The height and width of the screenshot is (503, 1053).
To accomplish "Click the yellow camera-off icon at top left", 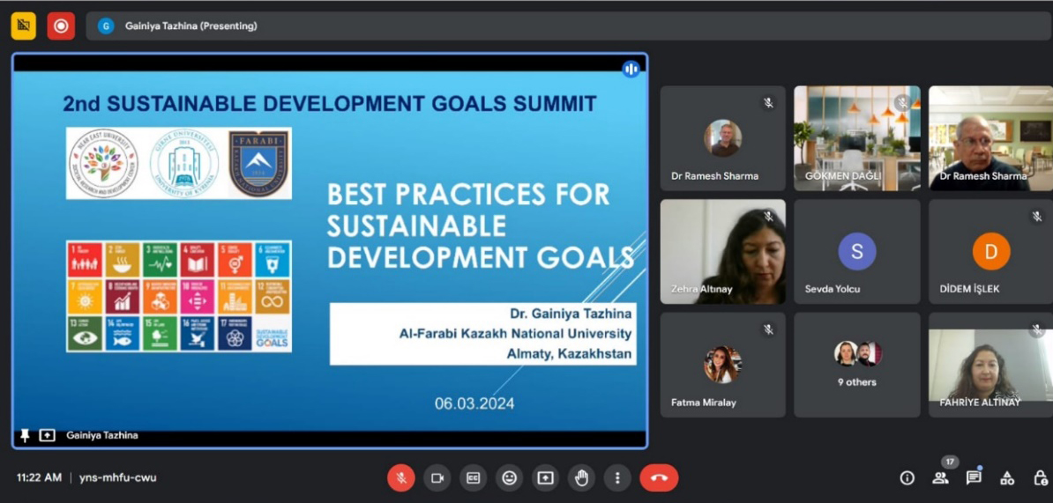I will pyautogui.click(x=24, y=26).
